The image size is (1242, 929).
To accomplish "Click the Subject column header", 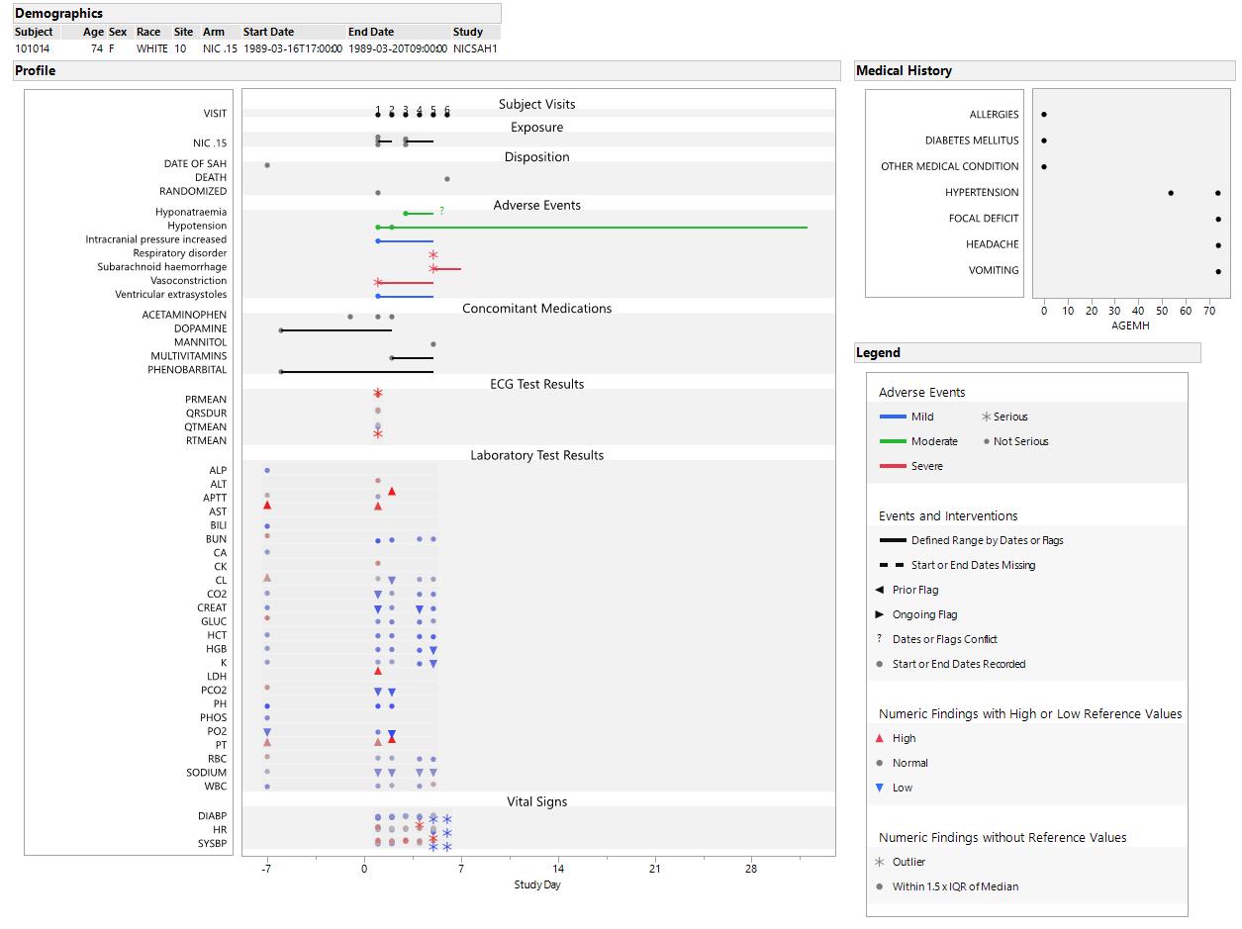I will click(x=35, y=32).
